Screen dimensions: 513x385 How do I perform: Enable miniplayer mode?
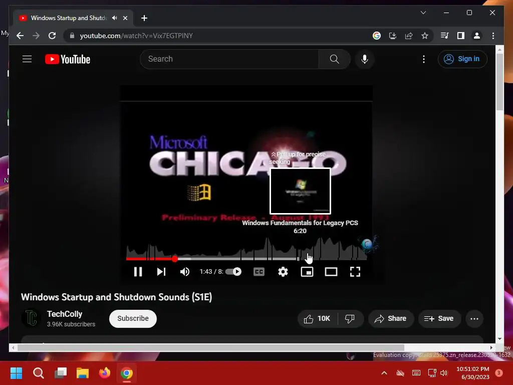[307, 272]
